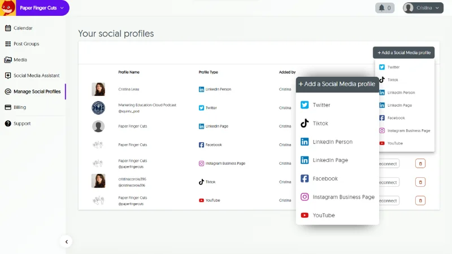Screen dimensions: 452x254
Task: Delete the YouTube profile using its trash icon
Action: coord(420,200)
